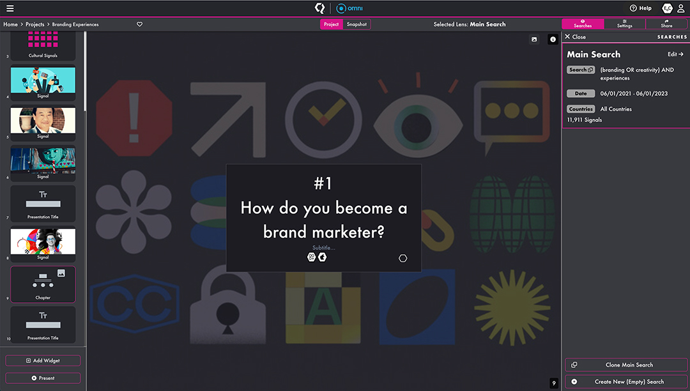Open the Settings tab
The width and height of the screenshot is (690, 391).
[x=624, y=24]
